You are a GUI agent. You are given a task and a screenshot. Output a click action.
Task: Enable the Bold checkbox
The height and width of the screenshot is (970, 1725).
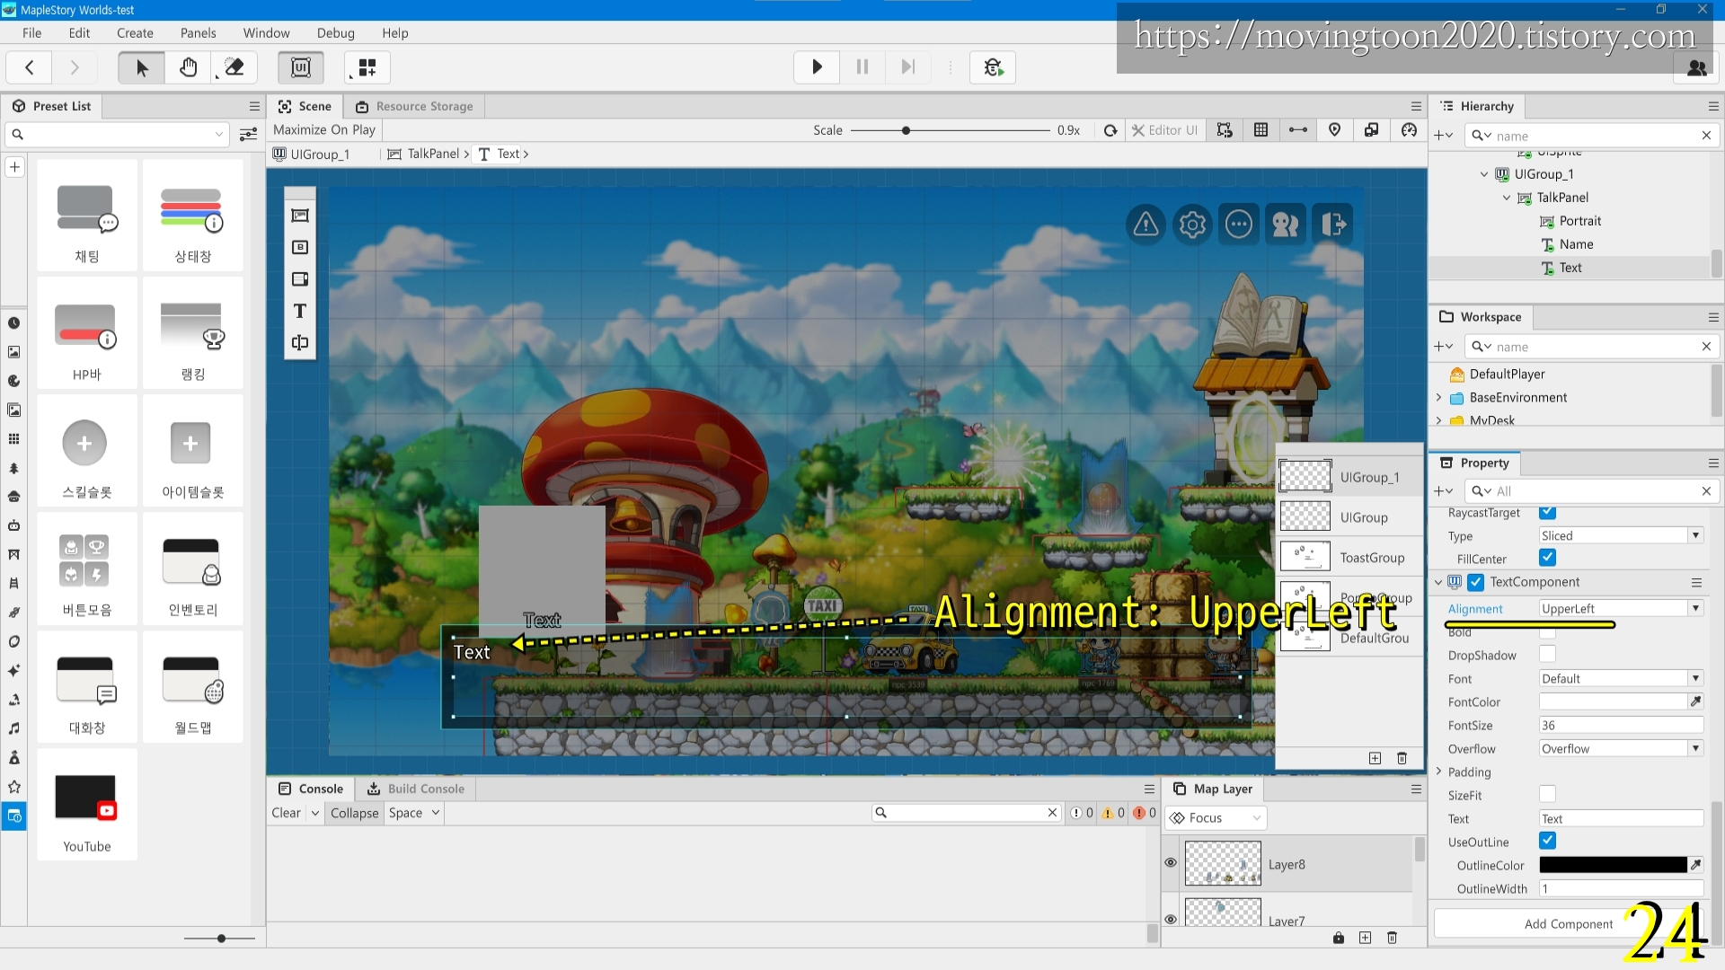1547,632
